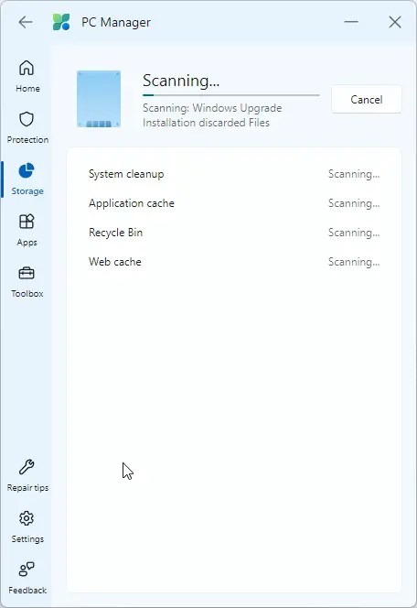This screenshot has width=417, height=608.
Task: Click Scanning status for System cleanup
Action: pyautogui.click(x=354, y=174)
